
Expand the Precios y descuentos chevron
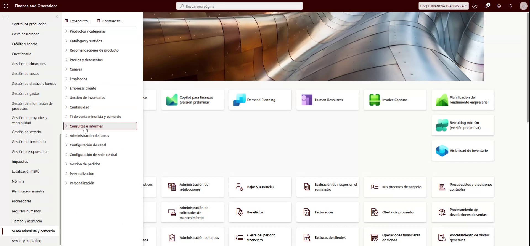point(66,60)
